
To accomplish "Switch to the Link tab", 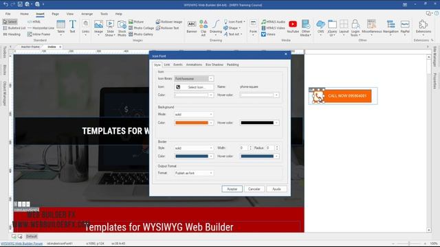I will [x=166, y=64].
